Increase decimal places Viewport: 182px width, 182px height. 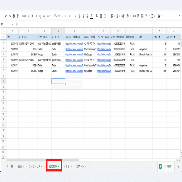point(44,16)
